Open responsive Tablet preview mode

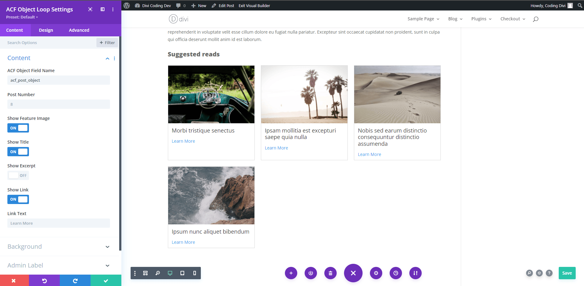pos(182,273)
